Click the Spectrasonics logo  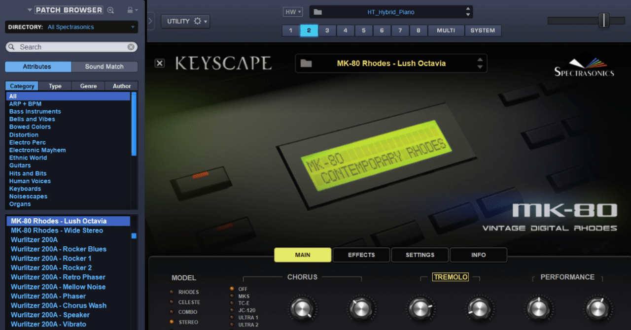pos(583,65)
